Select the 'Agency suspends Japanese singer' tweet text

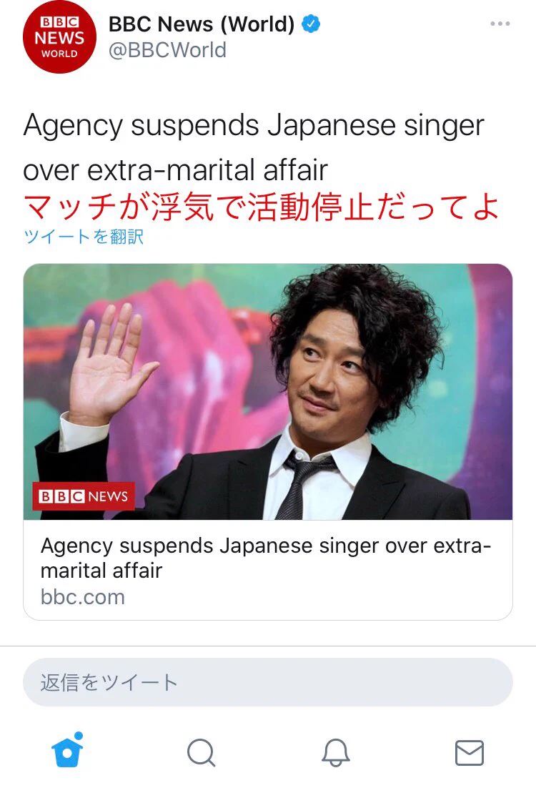coord(254,126)
